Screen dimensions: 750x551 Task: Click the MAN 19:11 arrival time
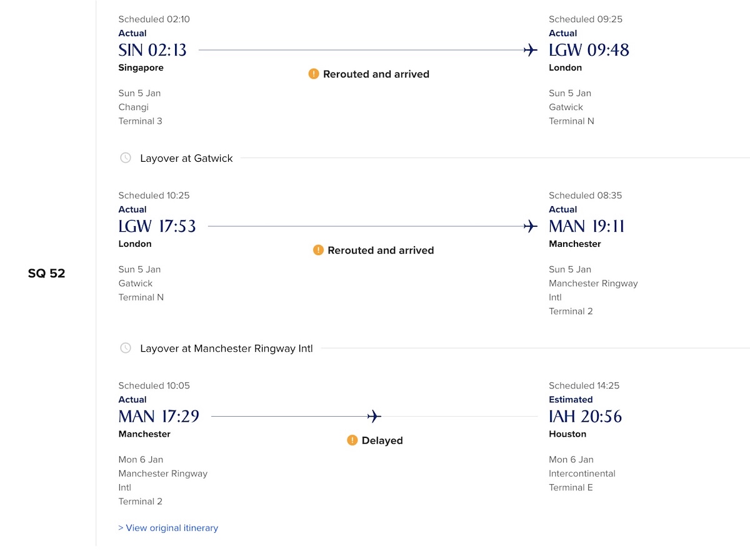[587, 226]
